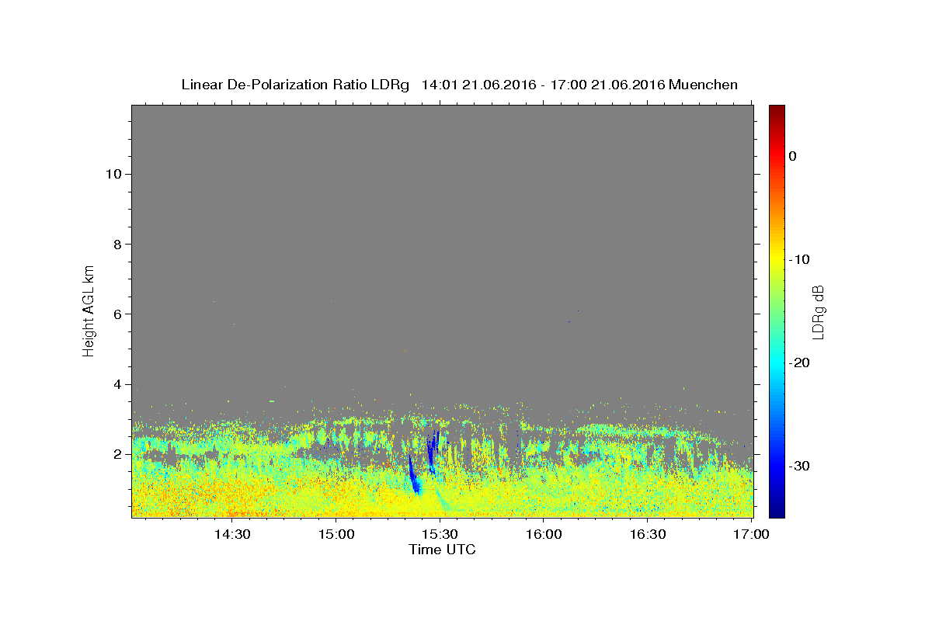Click the 'Time UTC' axis label
932x621 pixels.
click(442, 550)
